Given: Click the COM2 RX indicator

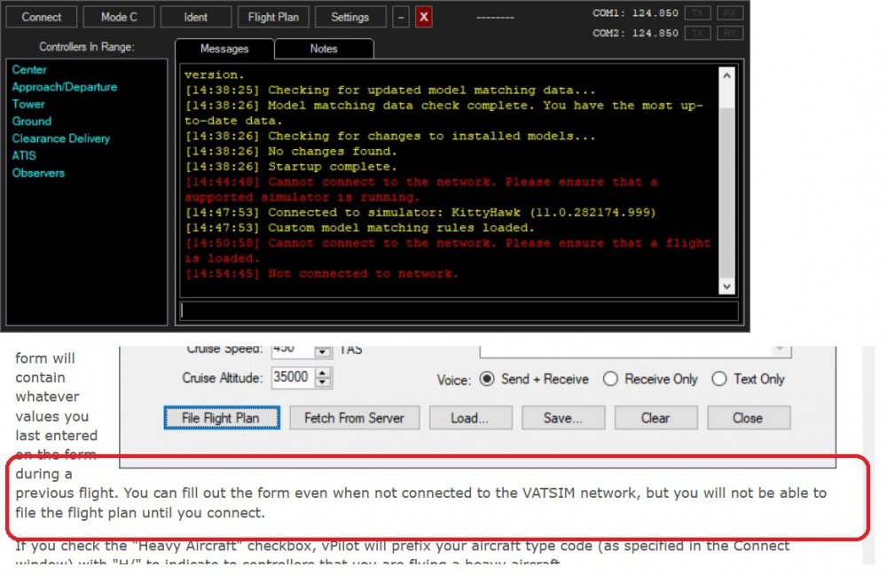Looking at the screenshot, I should click(730, 33).
